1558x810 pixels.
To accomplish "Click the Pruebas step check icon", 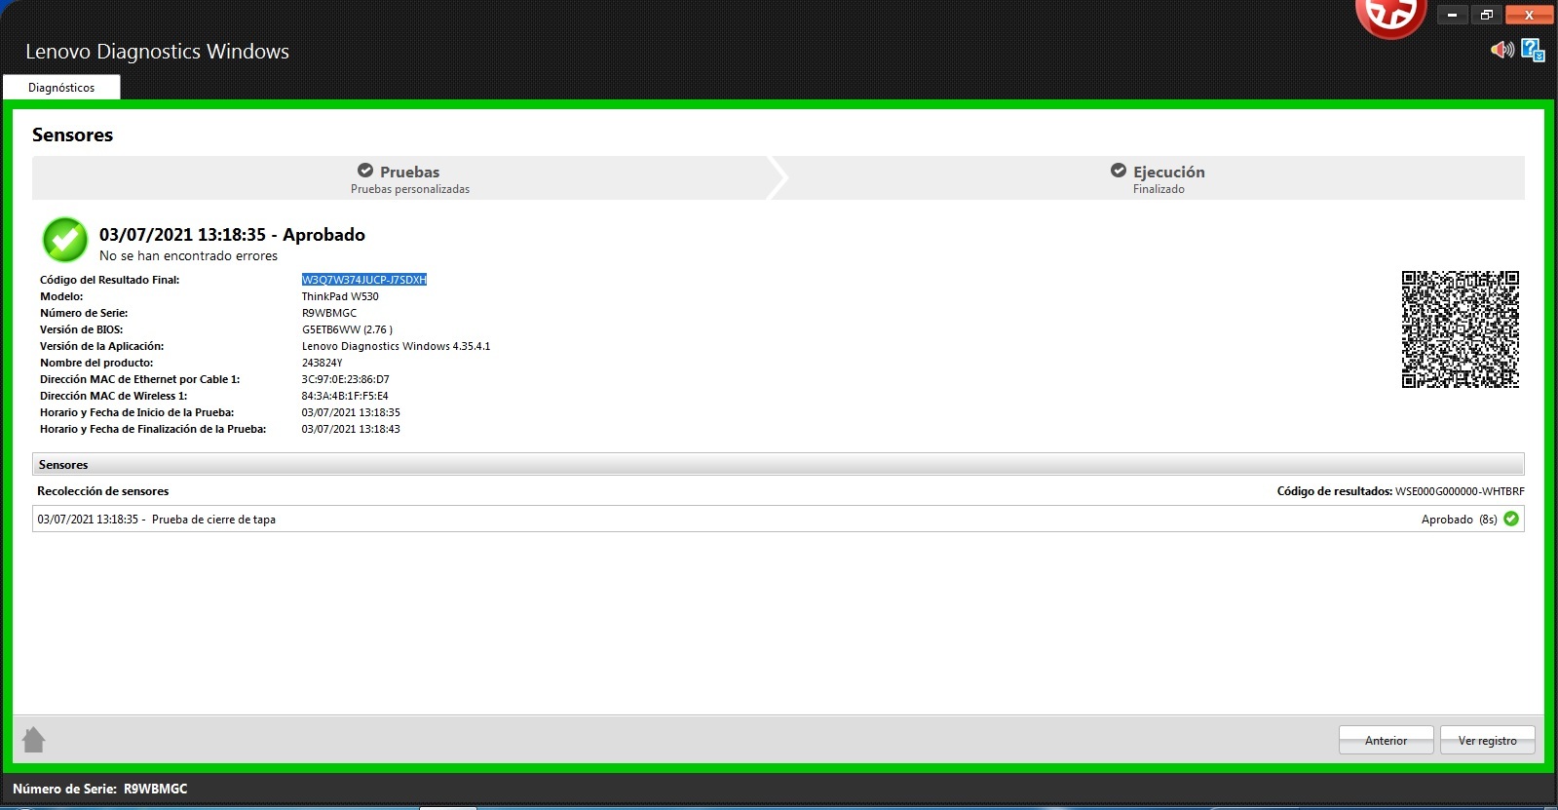I will tap(365, 171).
